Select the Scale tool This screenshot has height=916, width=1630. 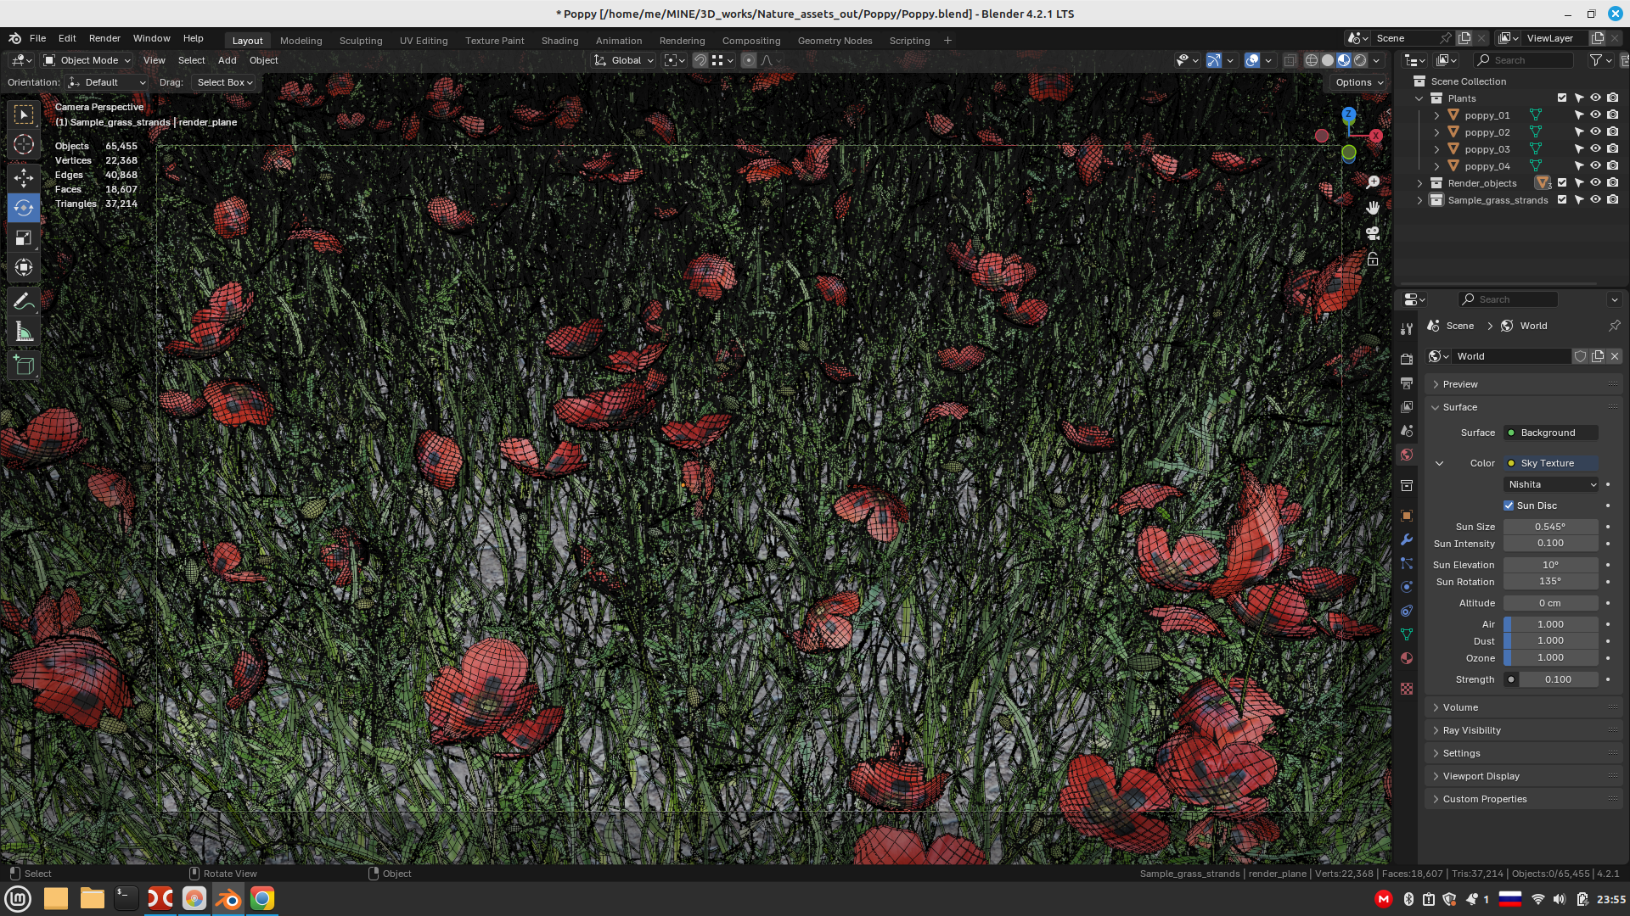point(24,238)
